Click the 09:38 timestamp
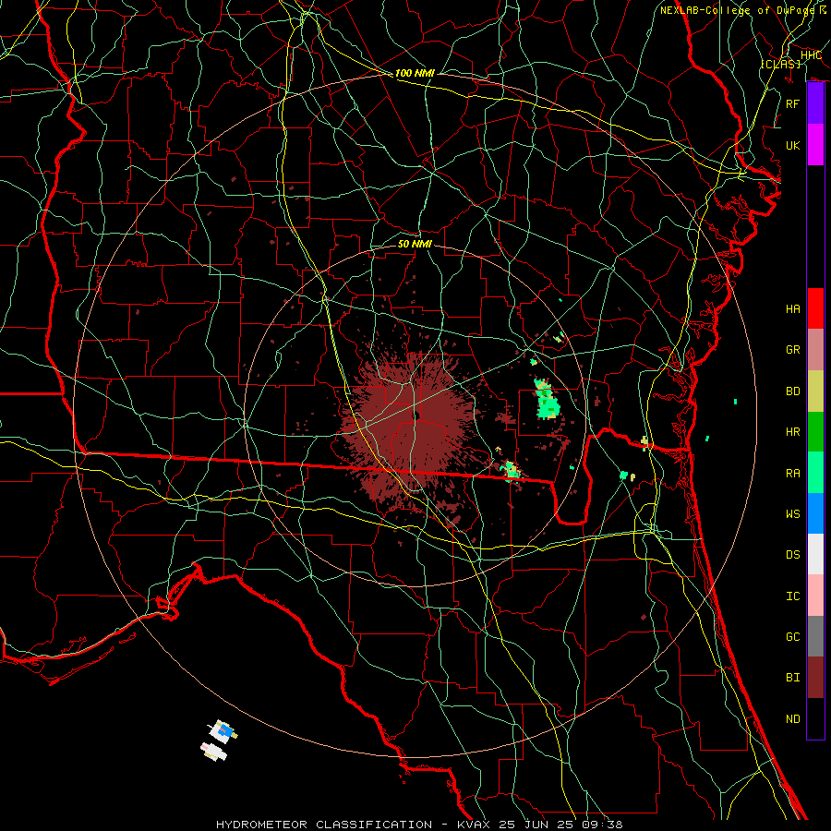Image resolution: width=831 pixels, height=831 pixels. tap(602, 825)
